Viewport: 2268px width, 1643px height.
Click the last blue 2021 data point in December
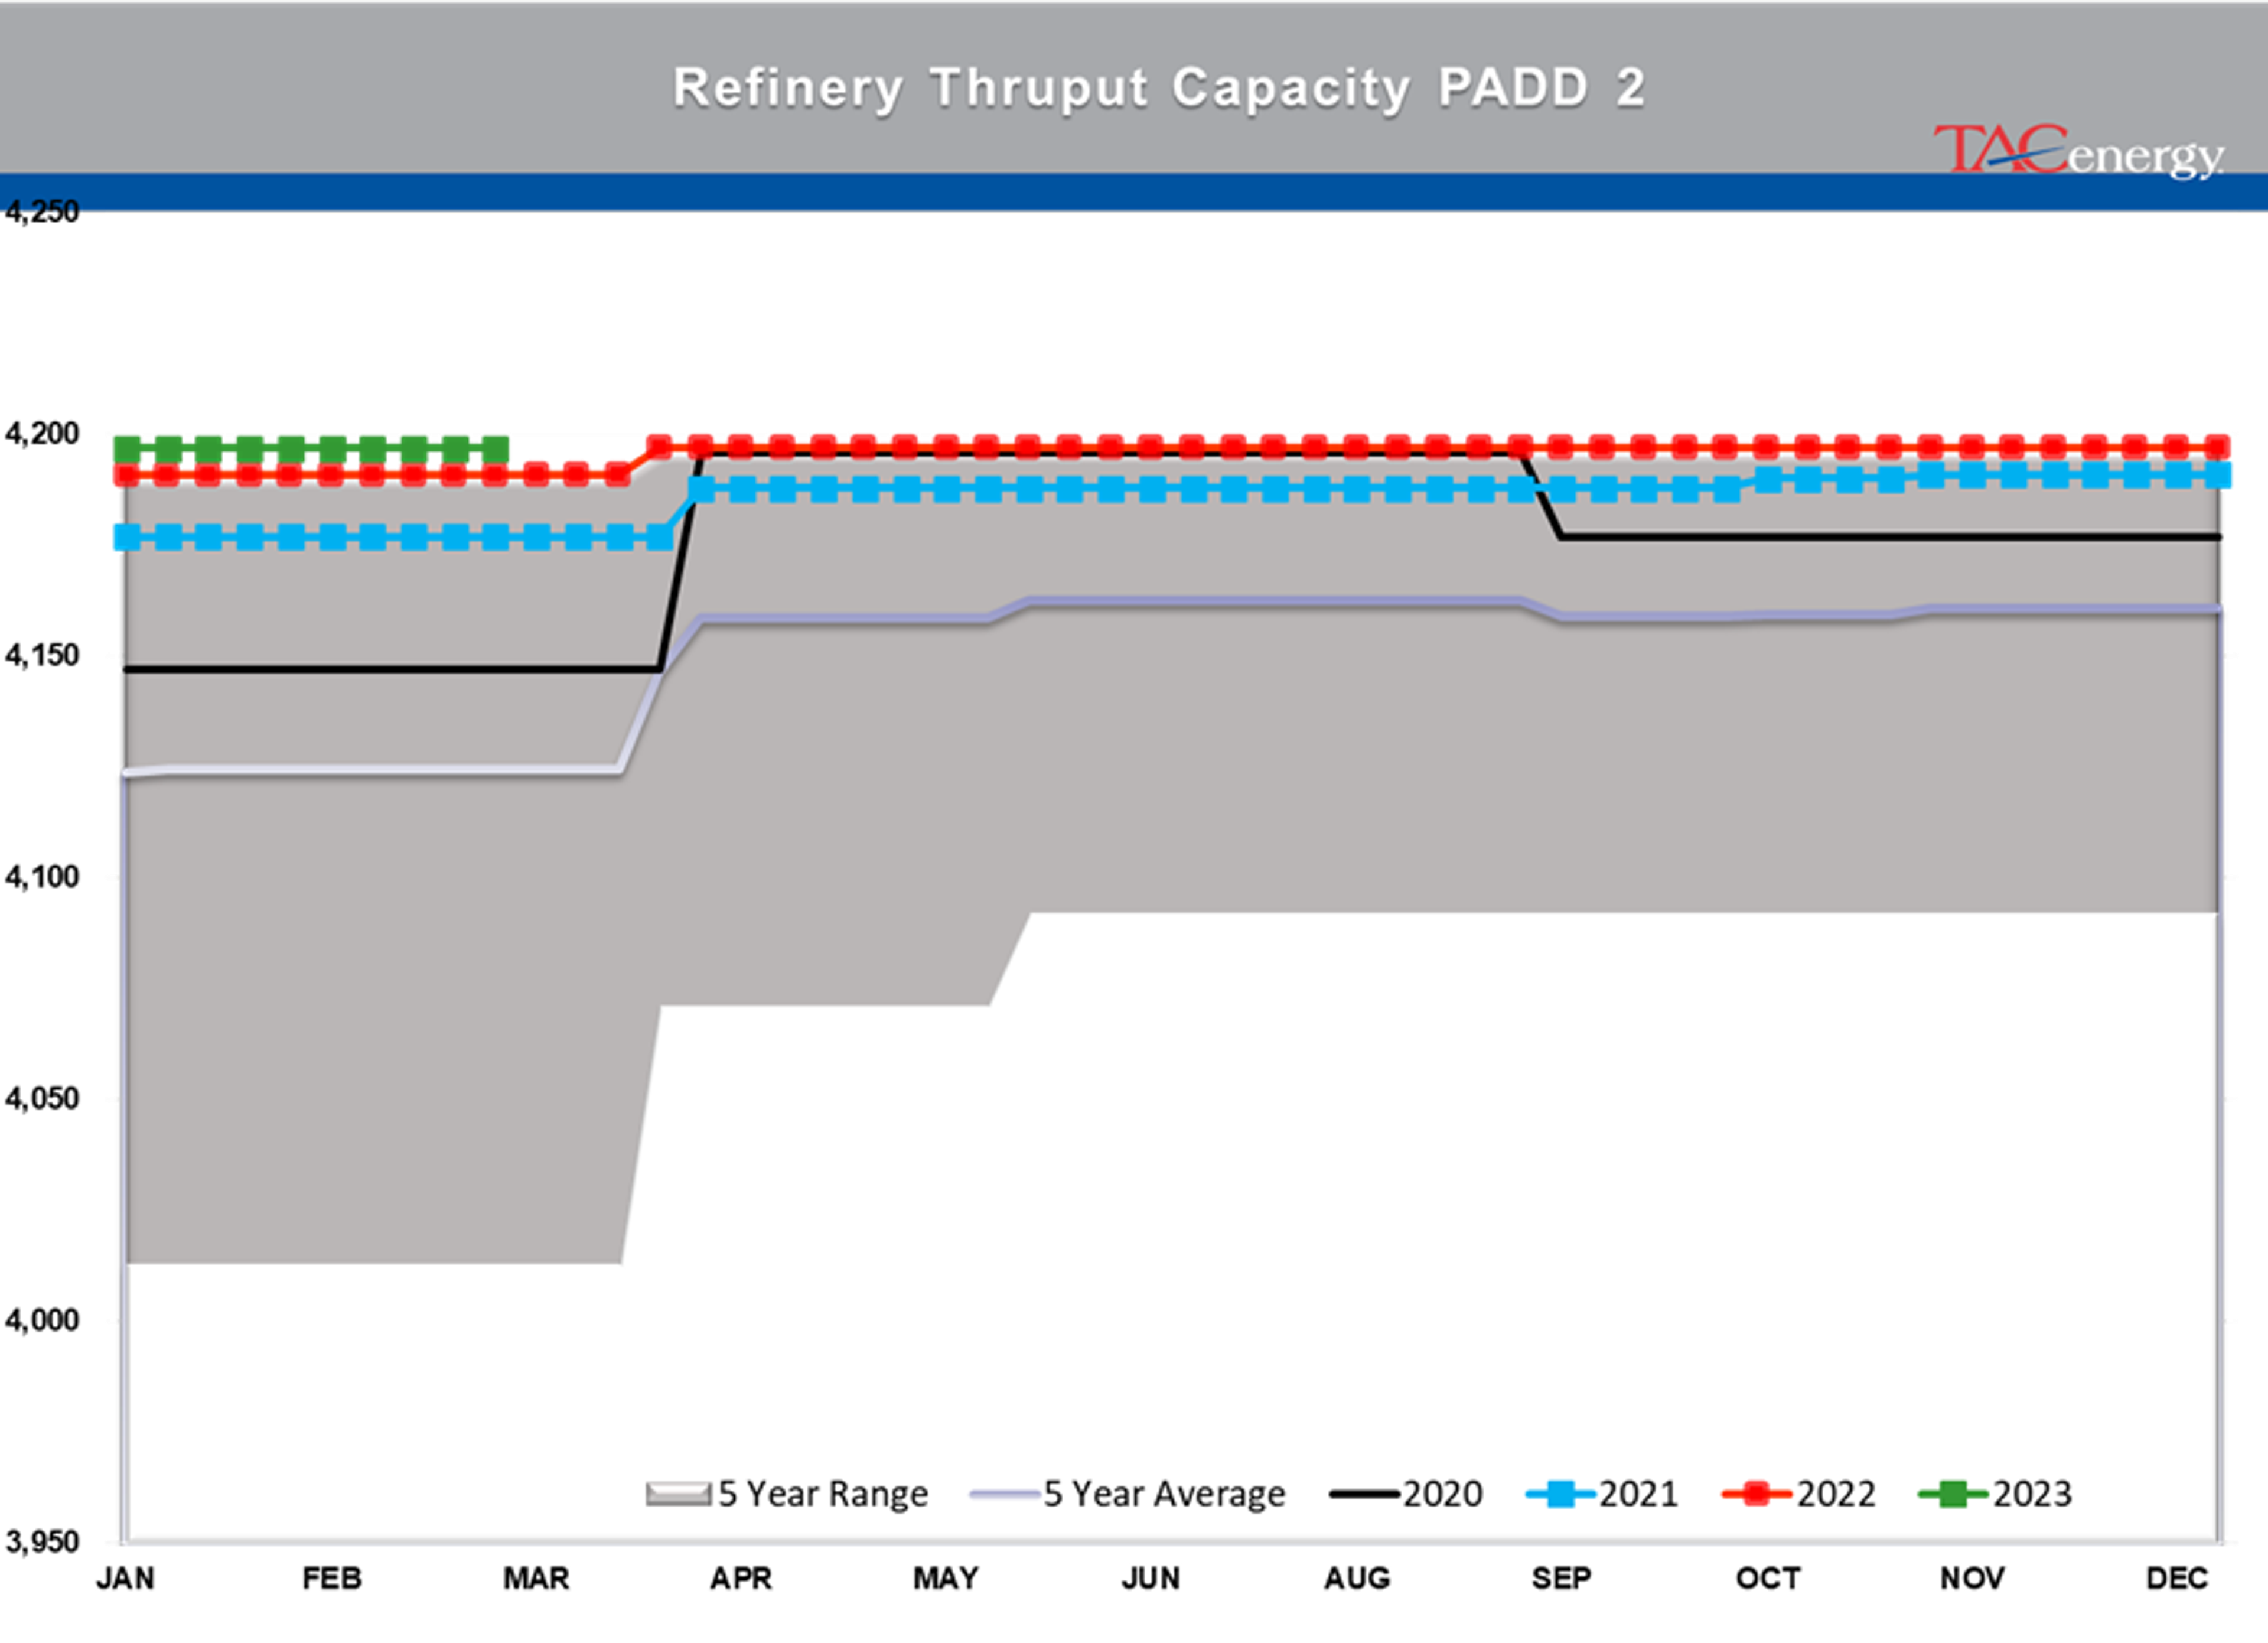pos(2218,475)
